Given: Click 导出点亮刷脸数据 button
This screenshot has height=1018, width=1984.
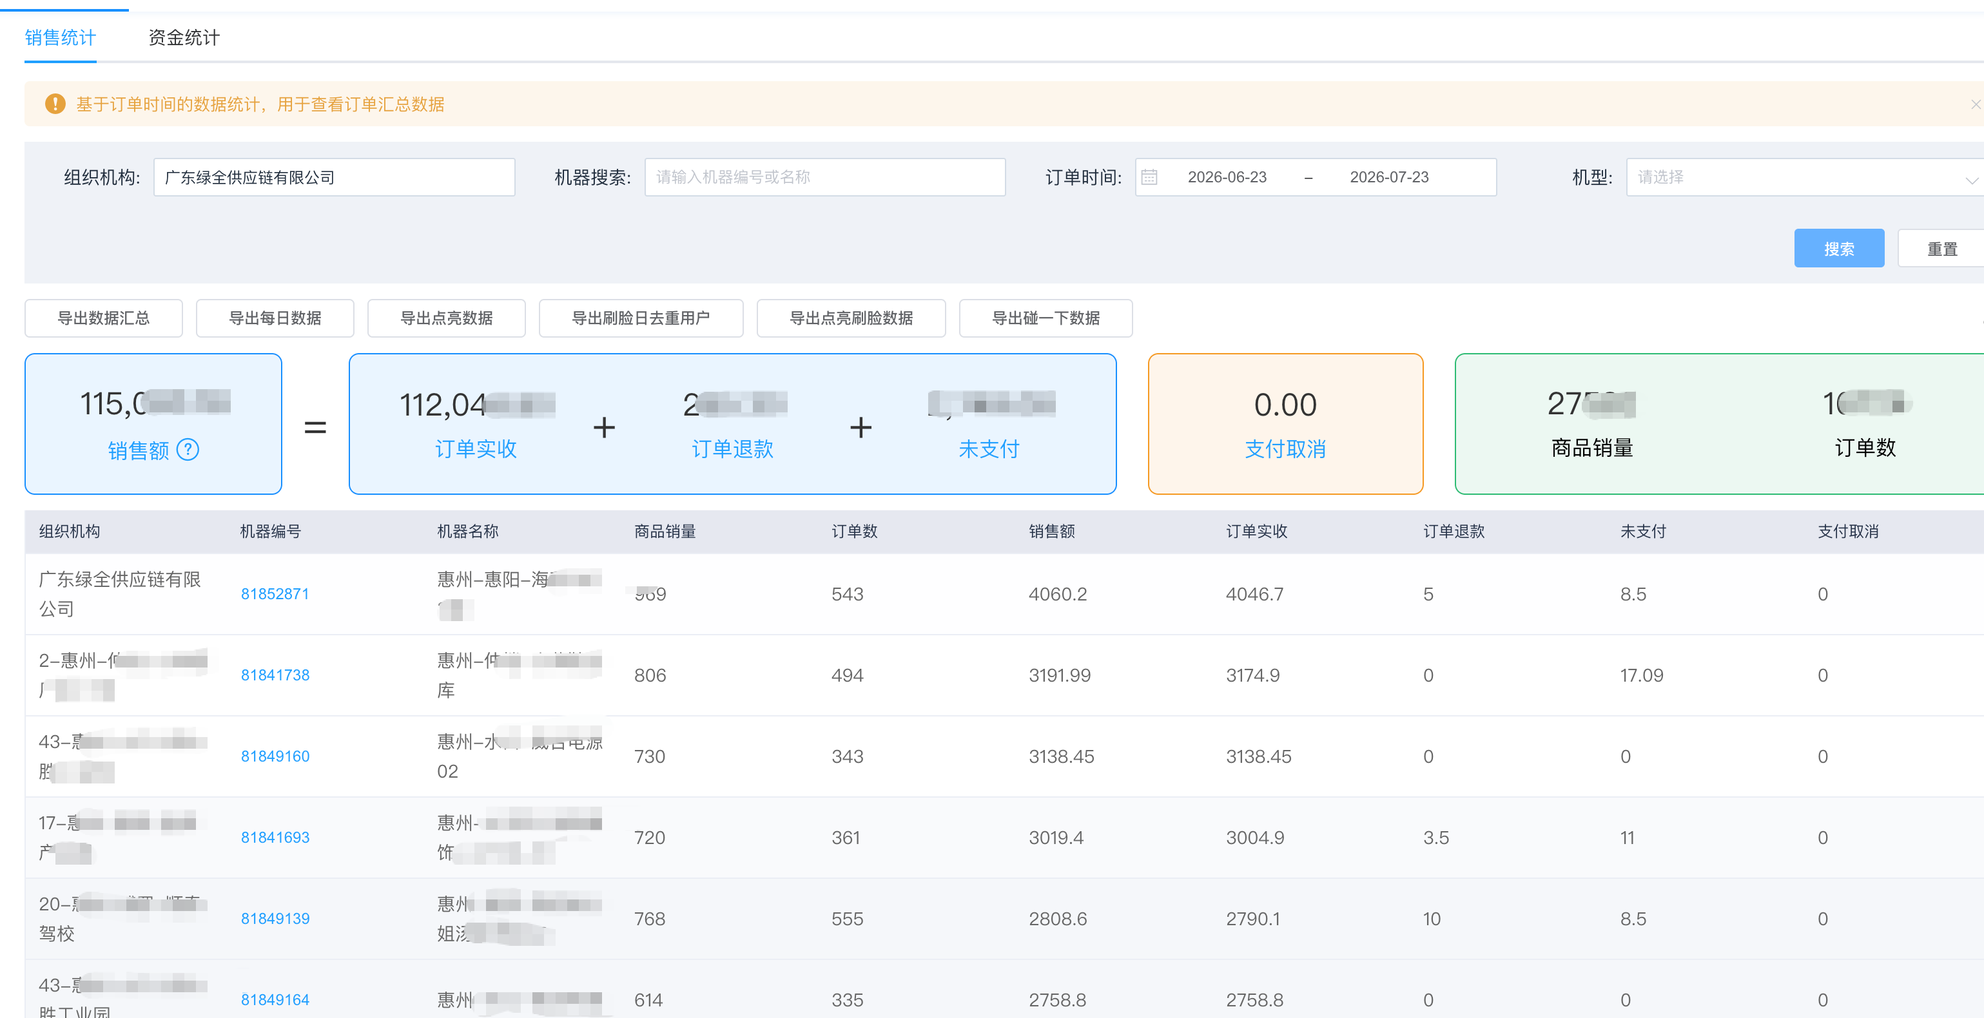Looking at the screenshot, I should point(851,318).
